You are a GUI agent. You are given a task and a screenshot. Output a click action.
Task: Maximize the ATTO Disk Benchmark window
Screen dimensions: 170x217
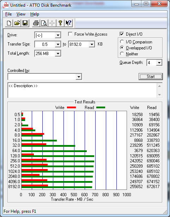146,4
